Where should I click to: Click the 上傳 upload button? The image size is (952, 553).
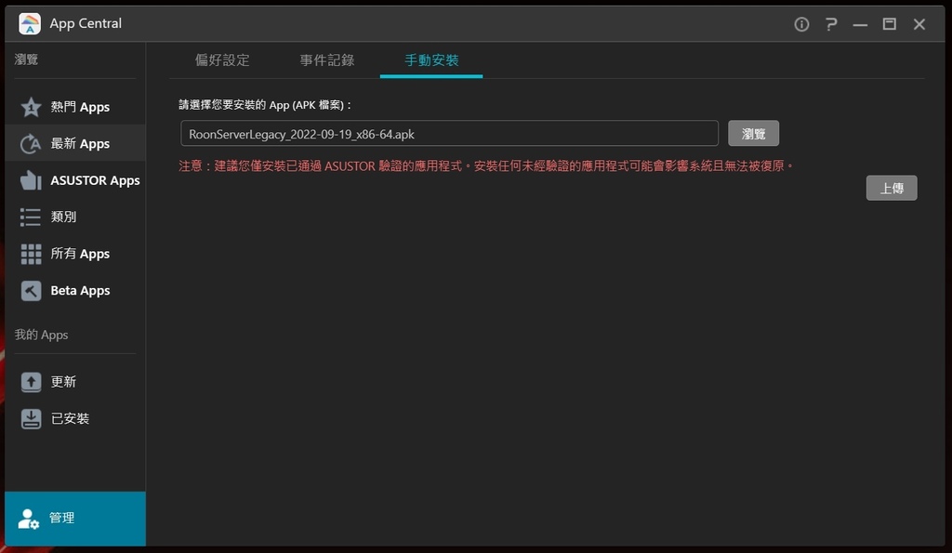point(892,188)
